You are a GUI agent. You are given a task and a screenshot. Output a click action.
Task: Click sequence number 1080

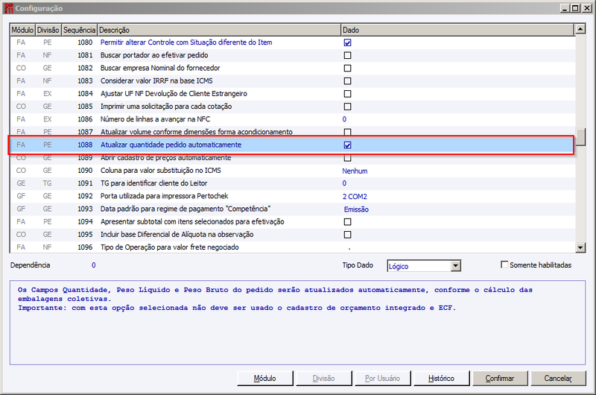tap(85, 42)
